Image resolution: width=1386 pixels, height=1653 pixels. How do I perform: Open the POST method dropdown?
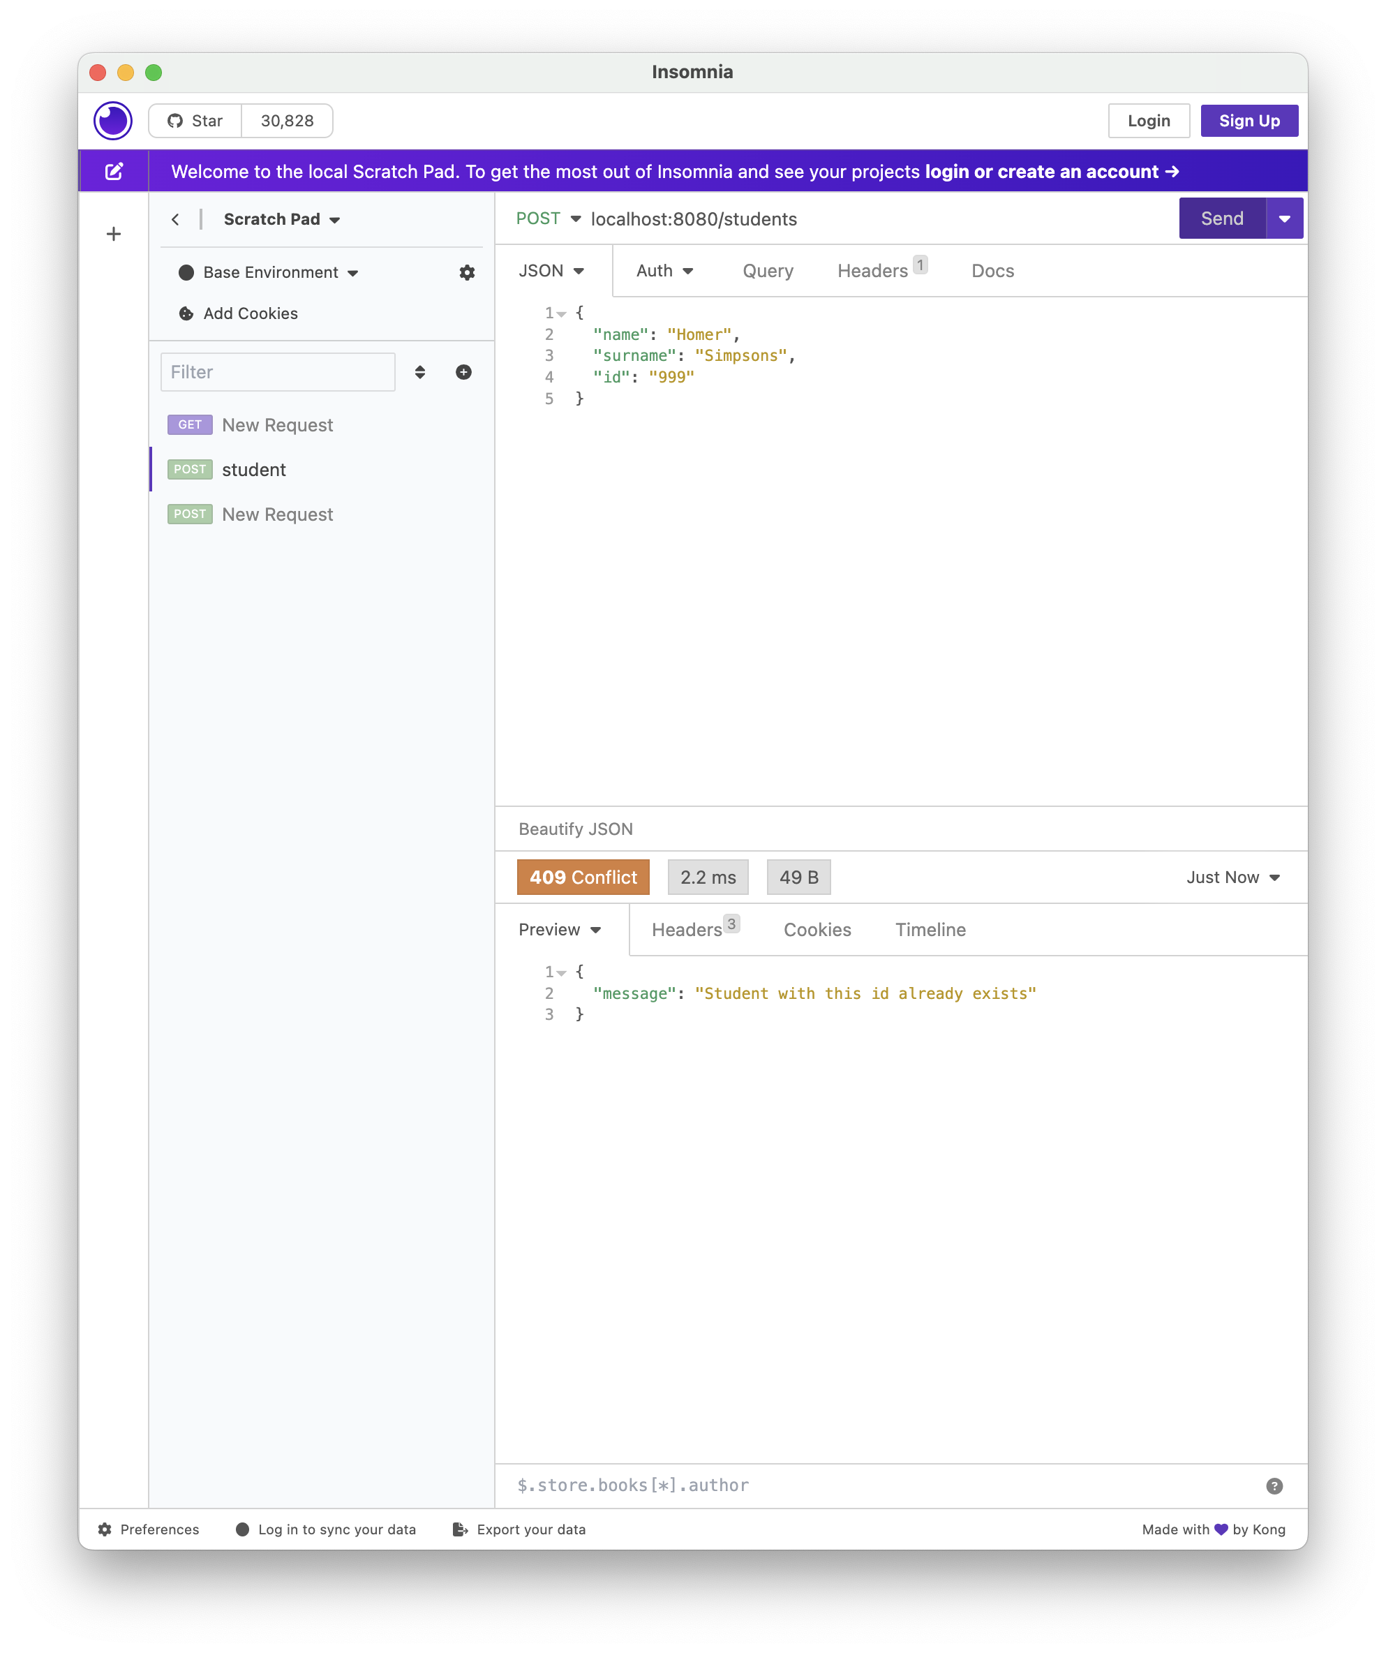[x=548, y=218]
